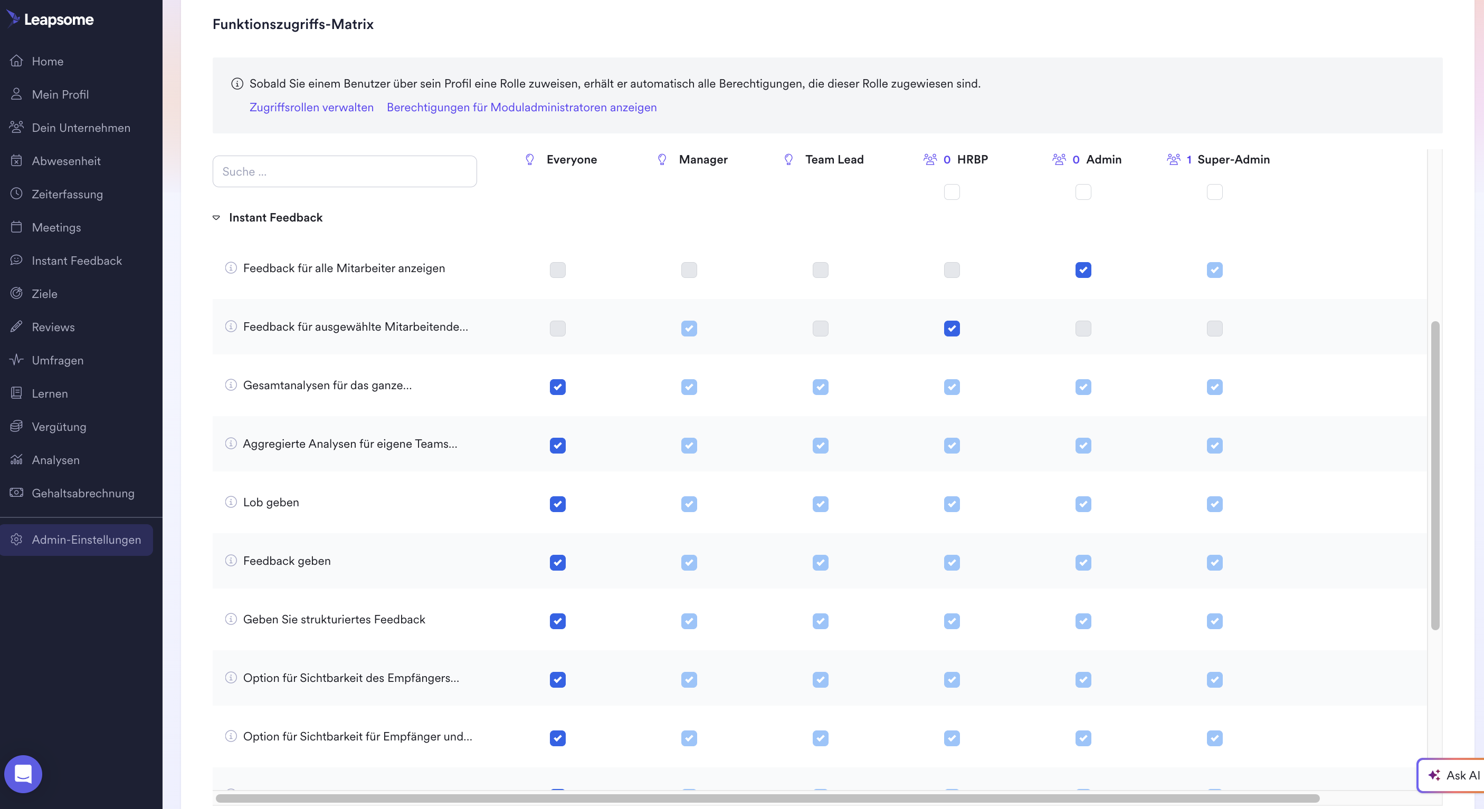Image resolution: width=1484 pixels, height=809 pixels.
Task: Uncheck Everyone for 'Geben Sie strukturiertes Feedback'
Action: click(558, 621)
